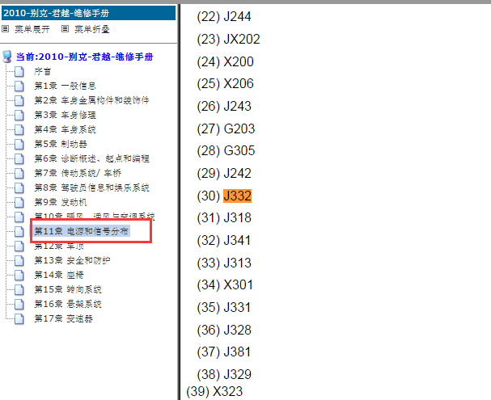This screenshot has height=400, width=491.
Task: Click the page icon beside 第14章 座椅
Action: pyautogui.click(x=19, y=276)
